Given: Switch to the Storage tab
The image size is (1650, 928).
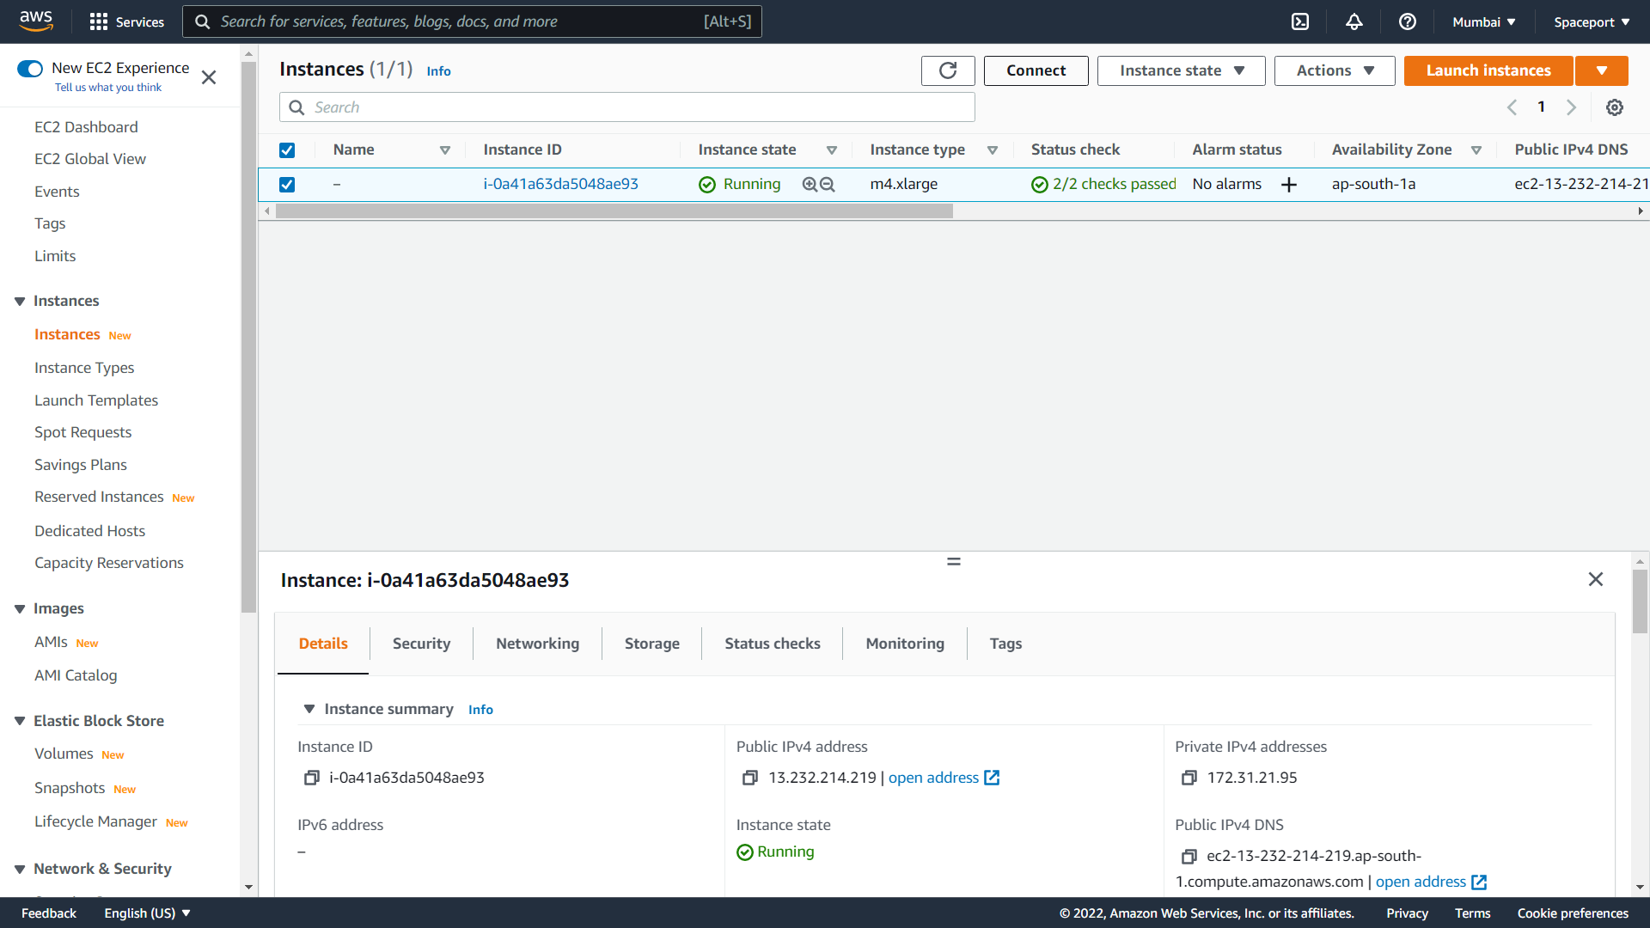Looking at the screenshot, I should pyautogui.click(x=651, y=644).
